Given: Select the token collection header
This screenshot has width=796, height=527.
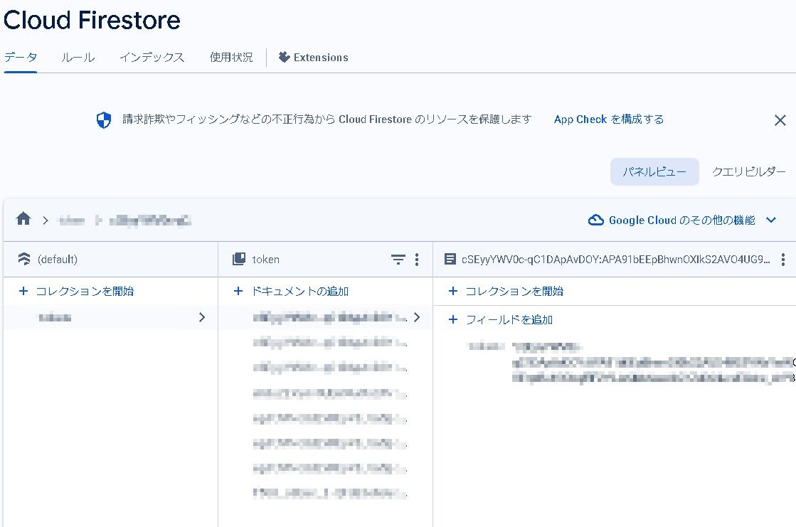Looking at the screenshot, I should 266,260.
